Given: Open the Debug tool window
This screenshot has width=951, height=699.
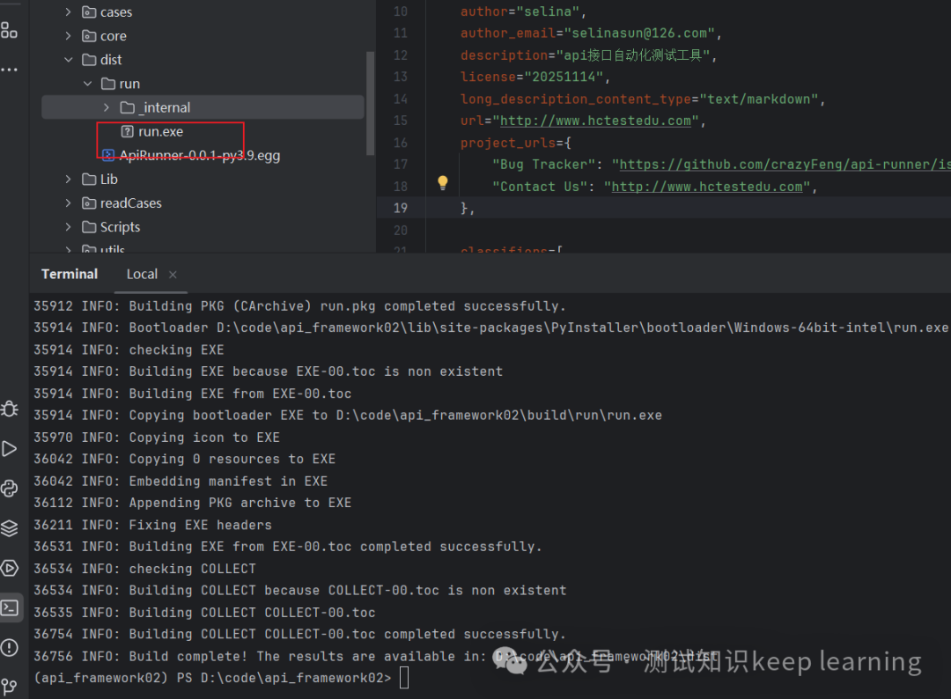Looking at the screenshot, I should click(9, 409).
